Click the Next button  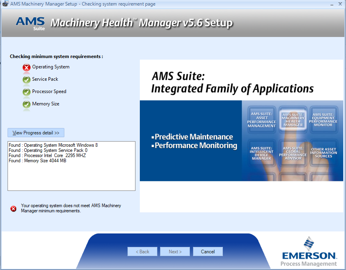coord(175,252)
